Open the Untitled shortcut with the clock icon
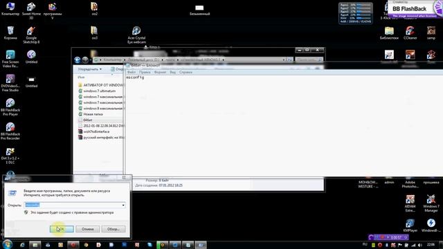 pos(31,57)
